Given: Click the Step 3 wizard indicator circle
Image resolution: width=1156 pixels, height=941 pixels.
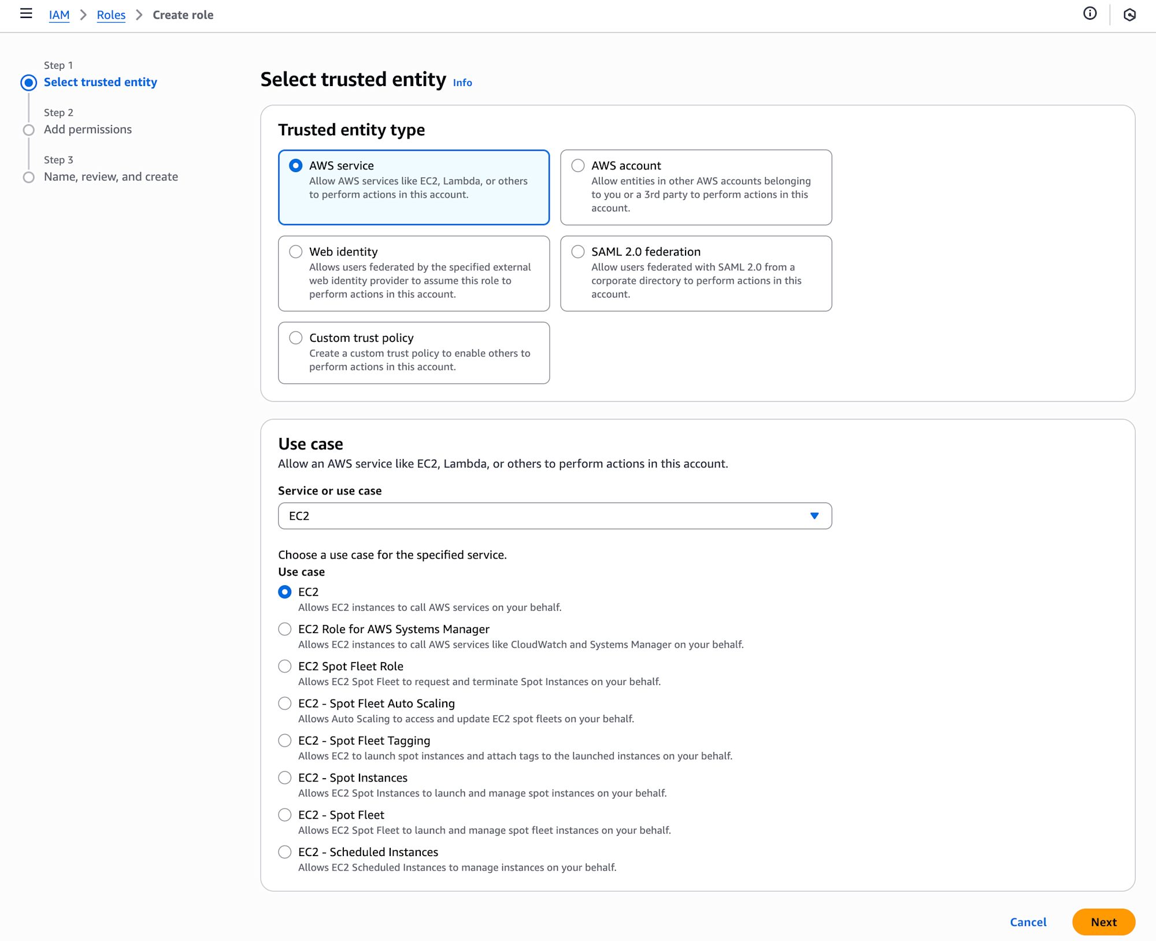Looking at the screenshot, I should click(x=29, y=177).
